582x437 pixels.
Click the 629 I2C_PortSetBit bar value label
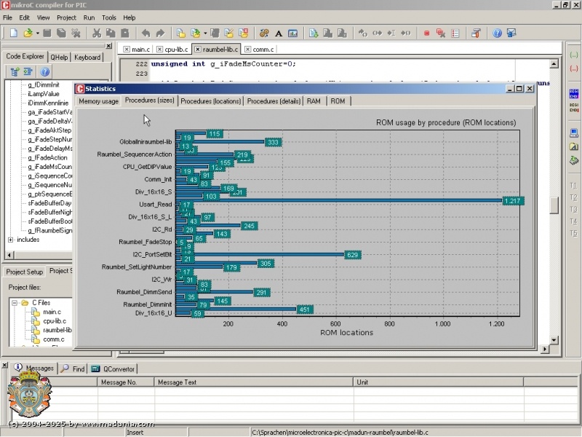point(352,255)
